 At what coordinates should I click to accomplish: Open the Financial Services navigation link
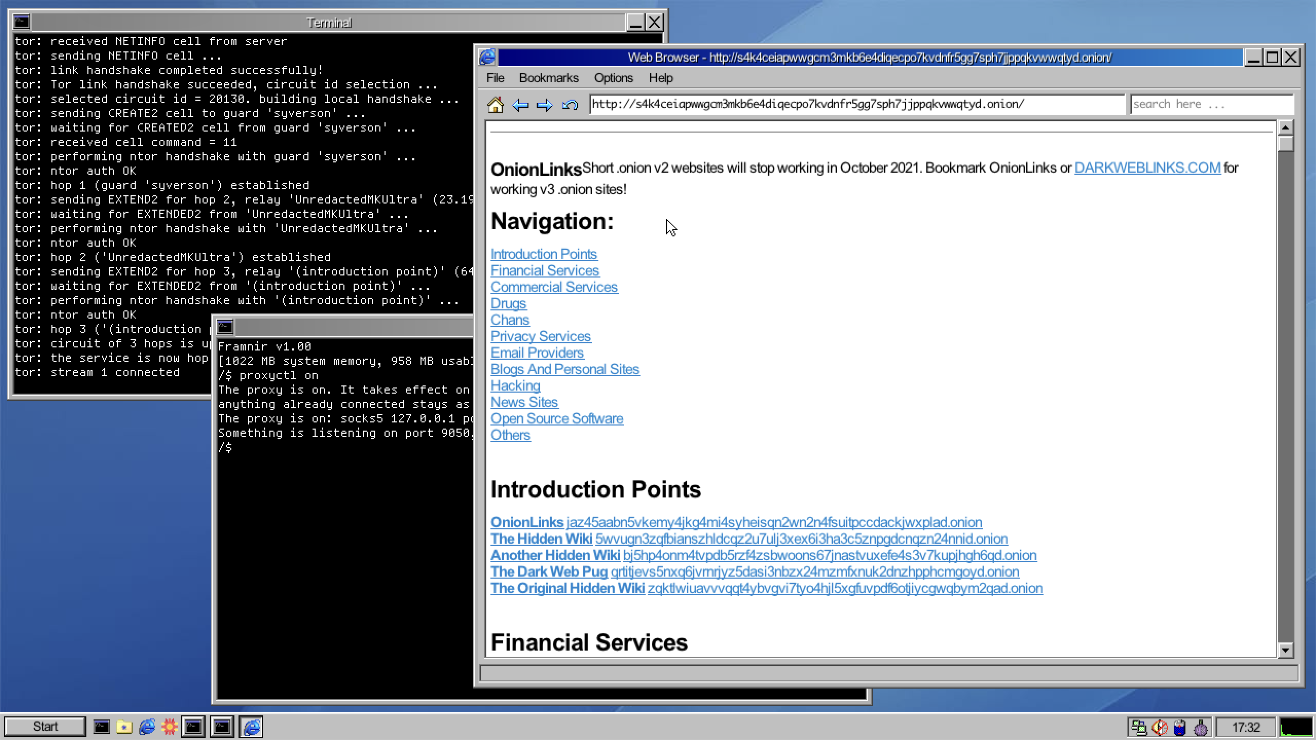click(544, 271)
